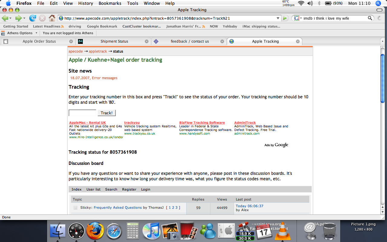This screenshot has height=242, width=387.
Task: Click the Track! button
Action: pos(106,113)
